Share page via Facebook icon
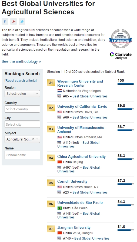 (x=5, y=21)
